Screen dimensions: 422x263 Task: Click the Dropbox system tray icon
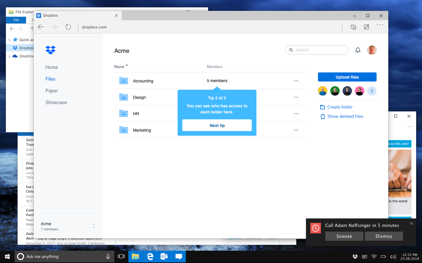coord(355,257)
